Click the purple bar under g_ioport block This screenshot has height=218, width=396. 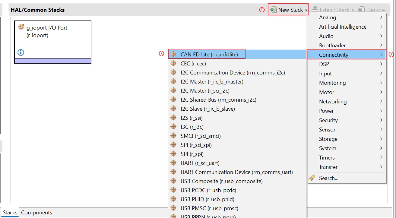coord(53,61)
